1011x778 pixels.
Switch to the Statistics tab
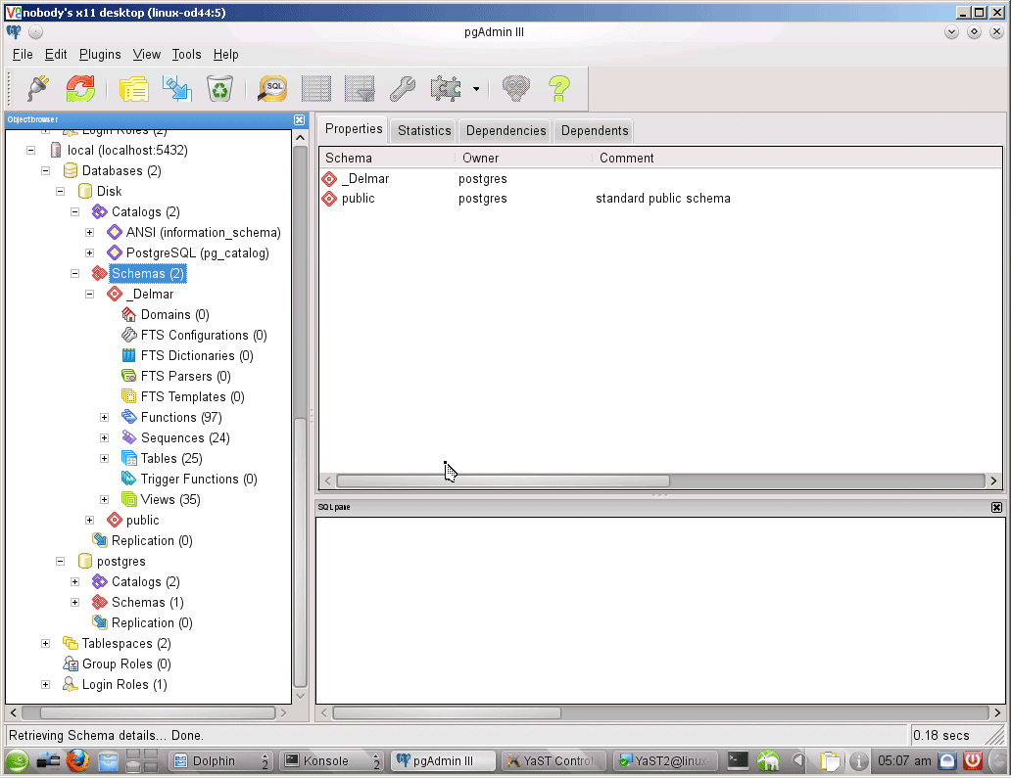tap(423, 131)
